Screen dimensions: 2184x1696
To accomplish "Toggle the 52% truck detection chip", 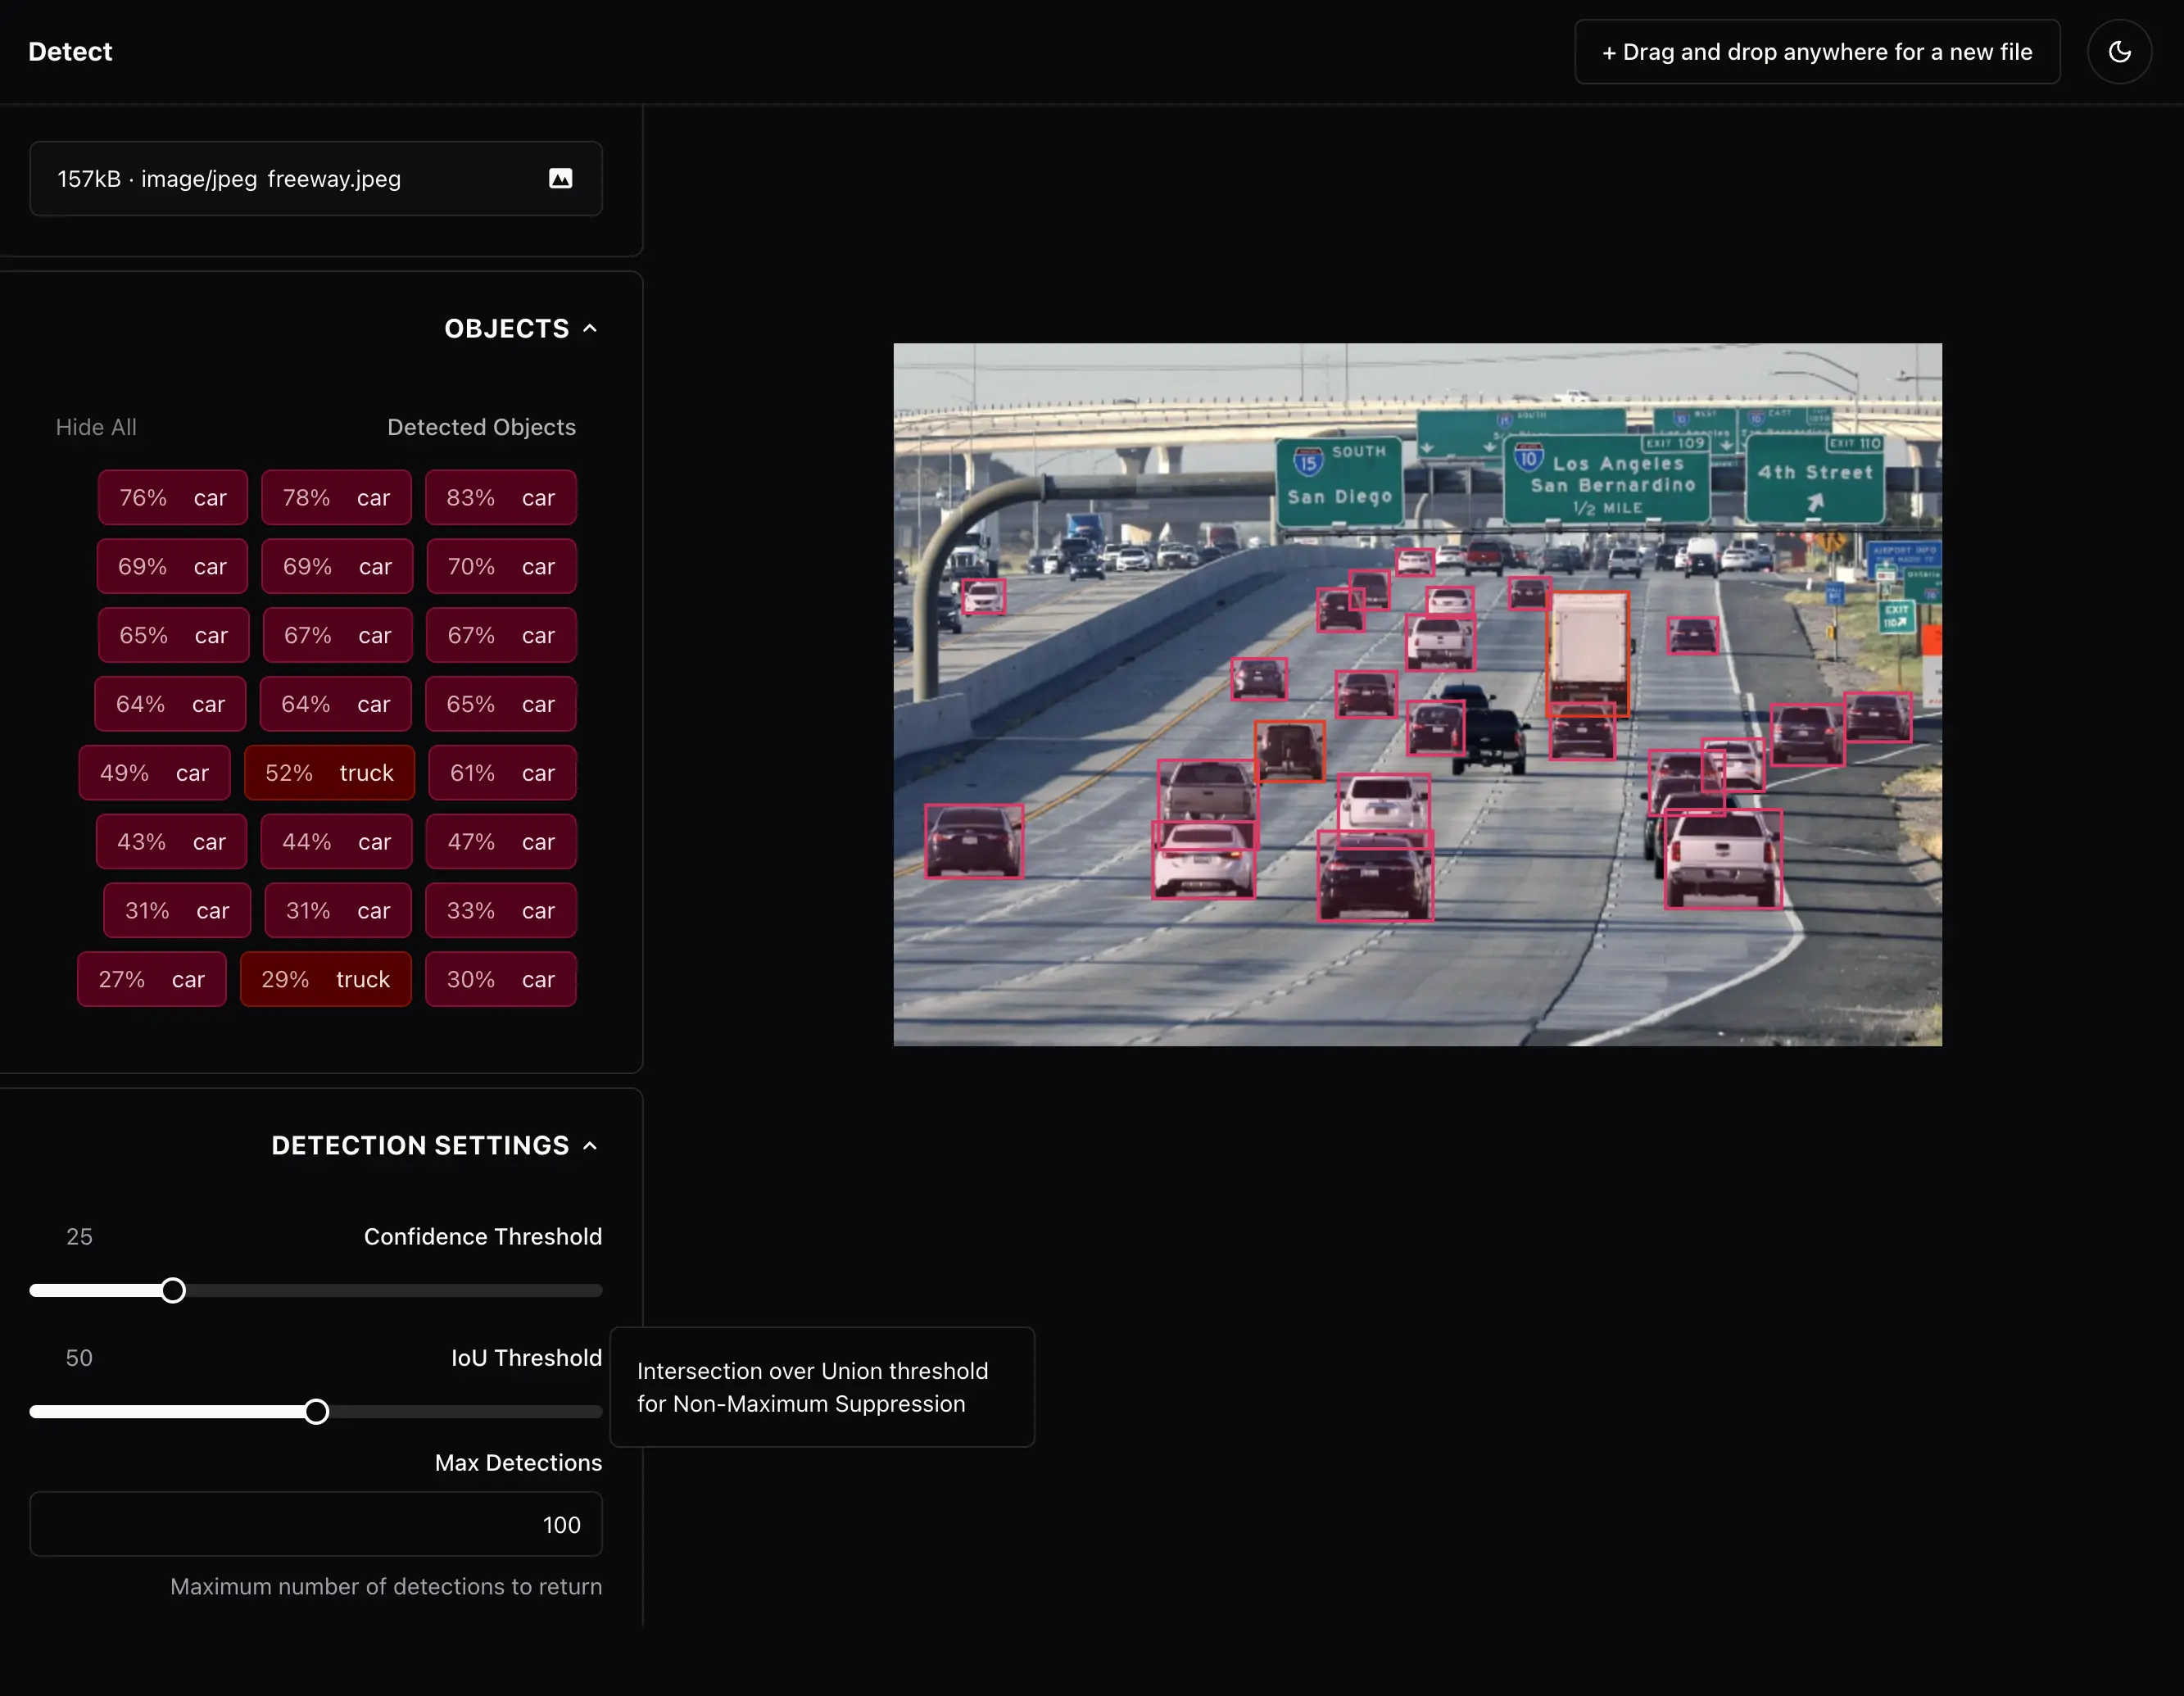I will click(329, 773).
